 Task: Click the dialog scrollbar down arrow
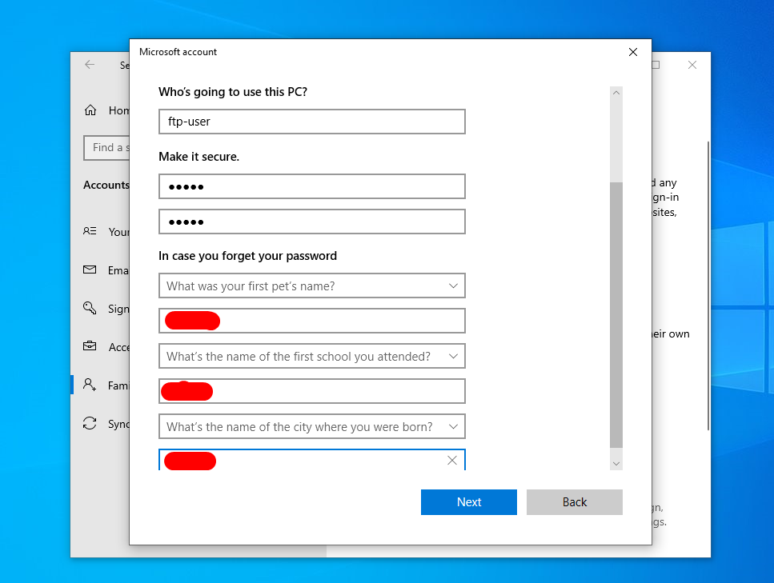616,464
